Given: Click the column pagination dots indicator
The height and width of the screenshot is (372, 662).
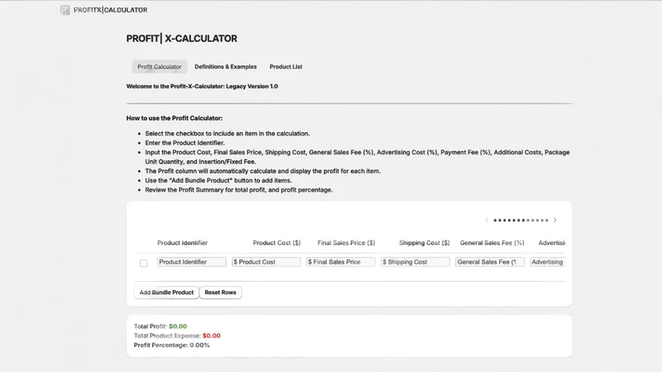Looking at the screenshot, I should pyautogui.click(x=521, y=220).
